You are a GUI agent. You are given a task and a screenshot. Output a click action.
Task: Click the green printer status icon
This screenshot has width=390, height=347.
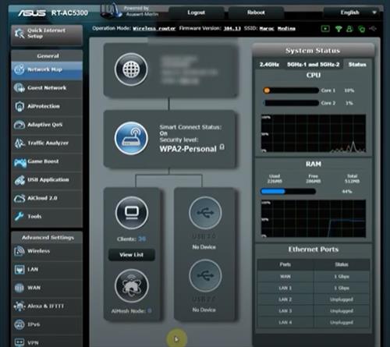click(x=361, y=29)
